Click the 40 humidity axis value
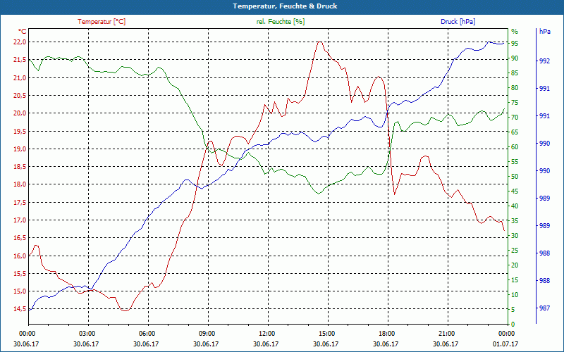This screenshot has width=564, height=352. (515, 206)
